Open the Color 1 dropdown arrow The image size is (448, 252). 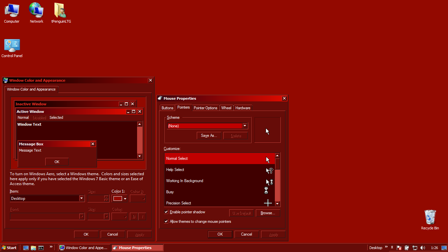125,198
